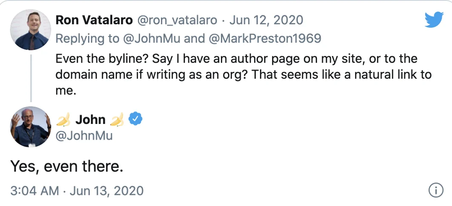Screen dimensions: 452x206
Task: Click the Jun 13, 2020 date text
Action: point(106,191)
